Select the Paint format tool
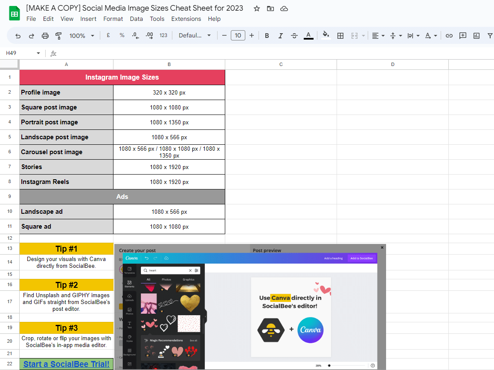The height and width of the screenshot is (370, 494). pos(58,35)
